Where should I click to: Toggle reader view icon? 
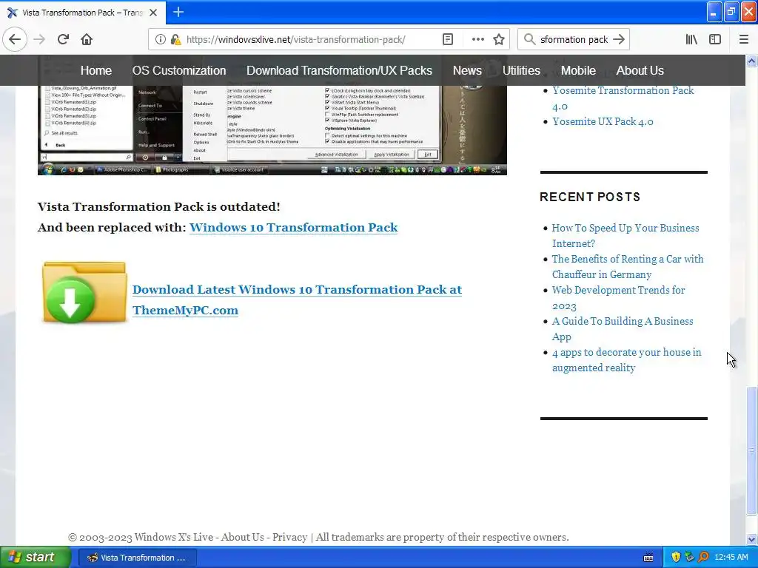point(448,39)
